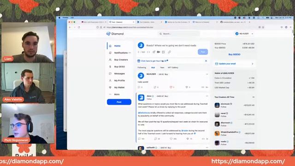This screenshot has width=295, height=166.
Task: Click comment icon on Hello world post
Action: (139, 87)
